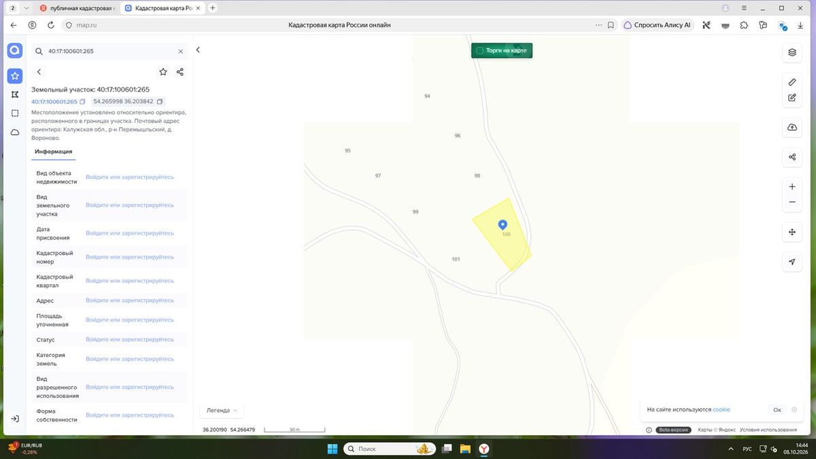Click the cadastral number search field

(x=109, y=51)
